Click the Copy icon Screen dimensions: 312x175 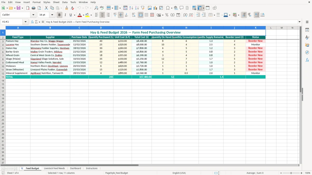pos(52,8)
